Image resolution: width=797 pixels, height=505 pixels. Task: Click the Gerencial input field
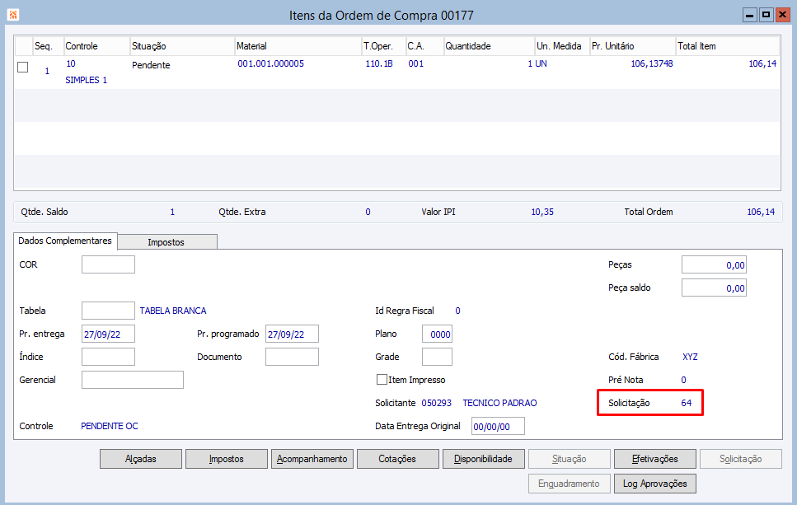133,380
